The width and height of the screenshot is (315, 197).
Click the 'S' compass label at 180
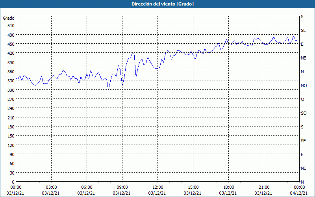(x=302, y=127)
